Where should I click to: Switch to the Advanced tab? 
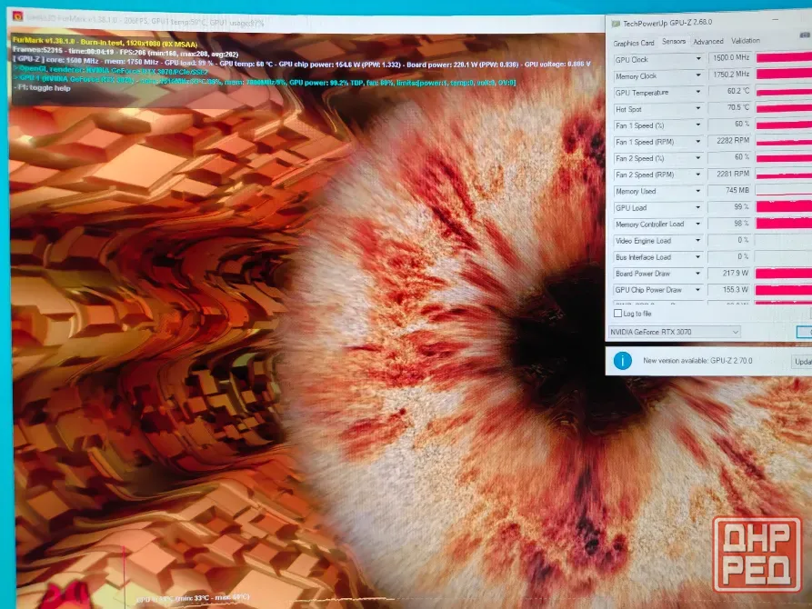pos(708,42)
